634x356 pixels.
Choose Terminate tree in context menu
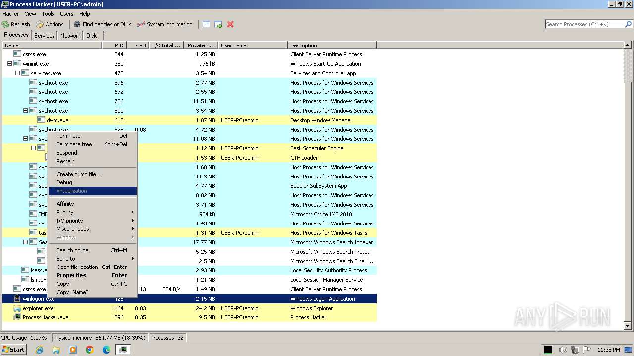[93, 144]
